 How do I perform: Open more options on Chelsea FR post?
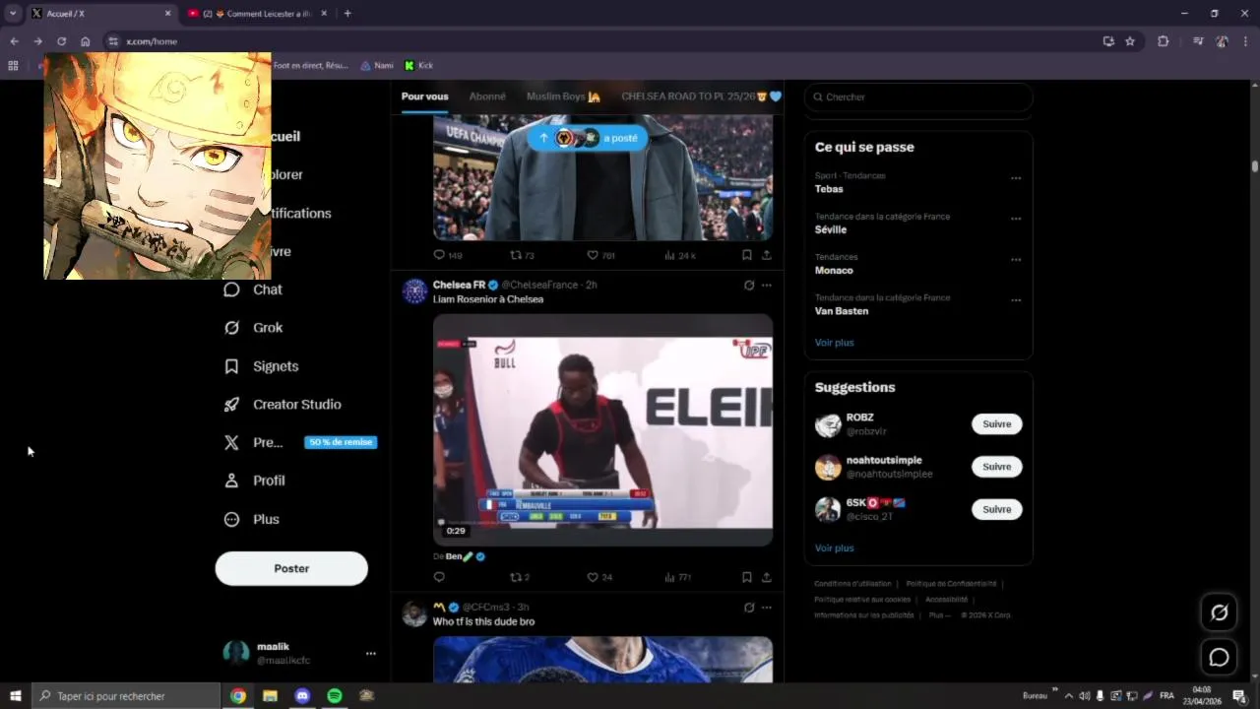point(767,285)
